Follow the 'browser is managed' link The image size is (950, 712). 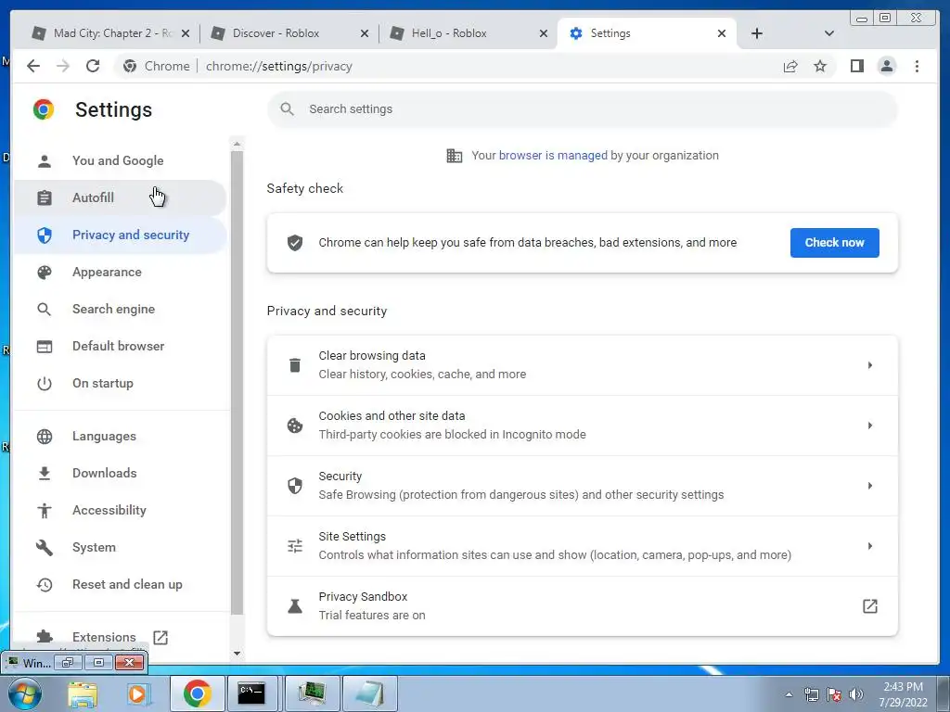(553, 155)
